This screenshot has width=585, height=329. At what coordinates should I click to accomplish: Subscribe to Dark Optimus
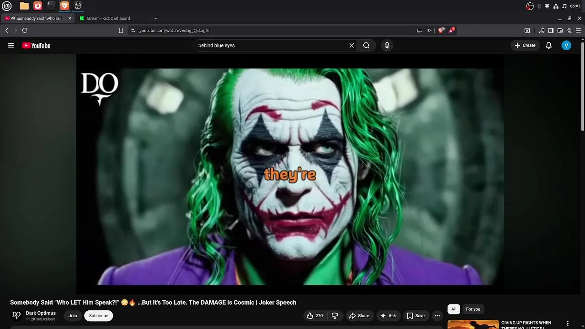(99, 316)
